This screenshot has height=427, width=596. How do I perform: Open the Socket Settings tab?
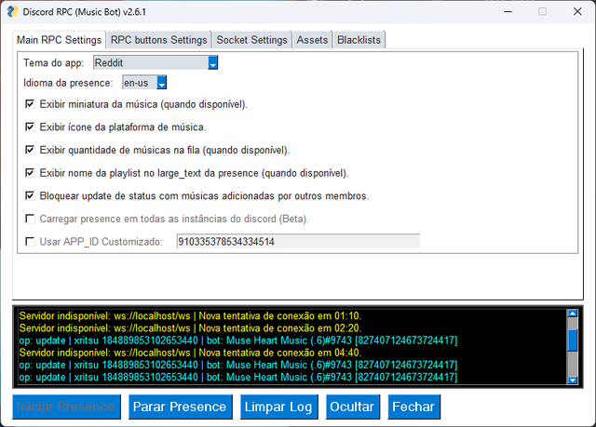click(x=251, y=40)
